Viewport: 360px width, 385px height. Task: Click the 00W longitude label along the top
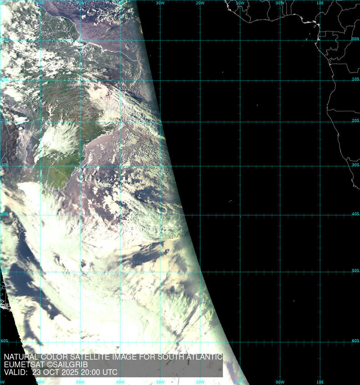click(280, 3)
